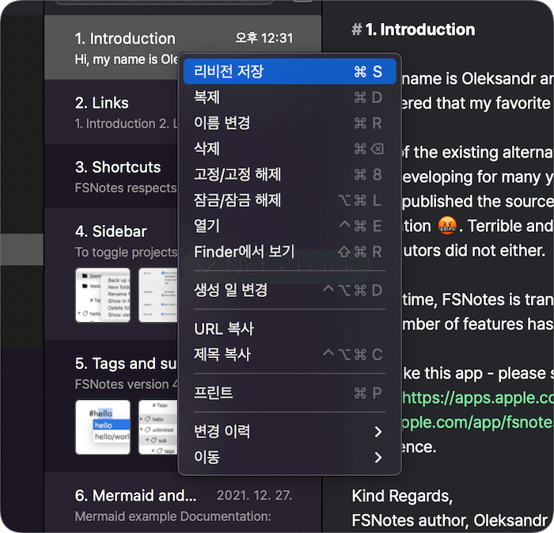Choose 복제 from context menu
The height and width of the screenshot is (533, 554).
(290, 97)
